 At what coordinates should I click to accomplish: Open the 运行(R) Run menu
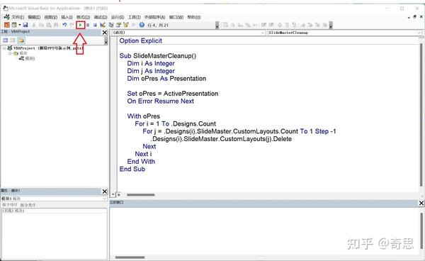point(118,17)
